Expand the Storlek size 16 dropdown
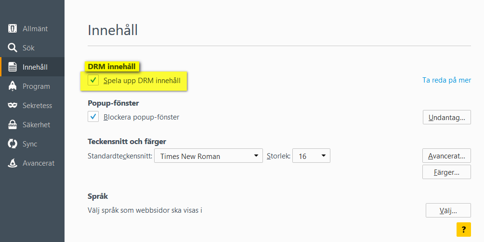The width and height of the screenshot is (484, 242). [x=311, y=156]
